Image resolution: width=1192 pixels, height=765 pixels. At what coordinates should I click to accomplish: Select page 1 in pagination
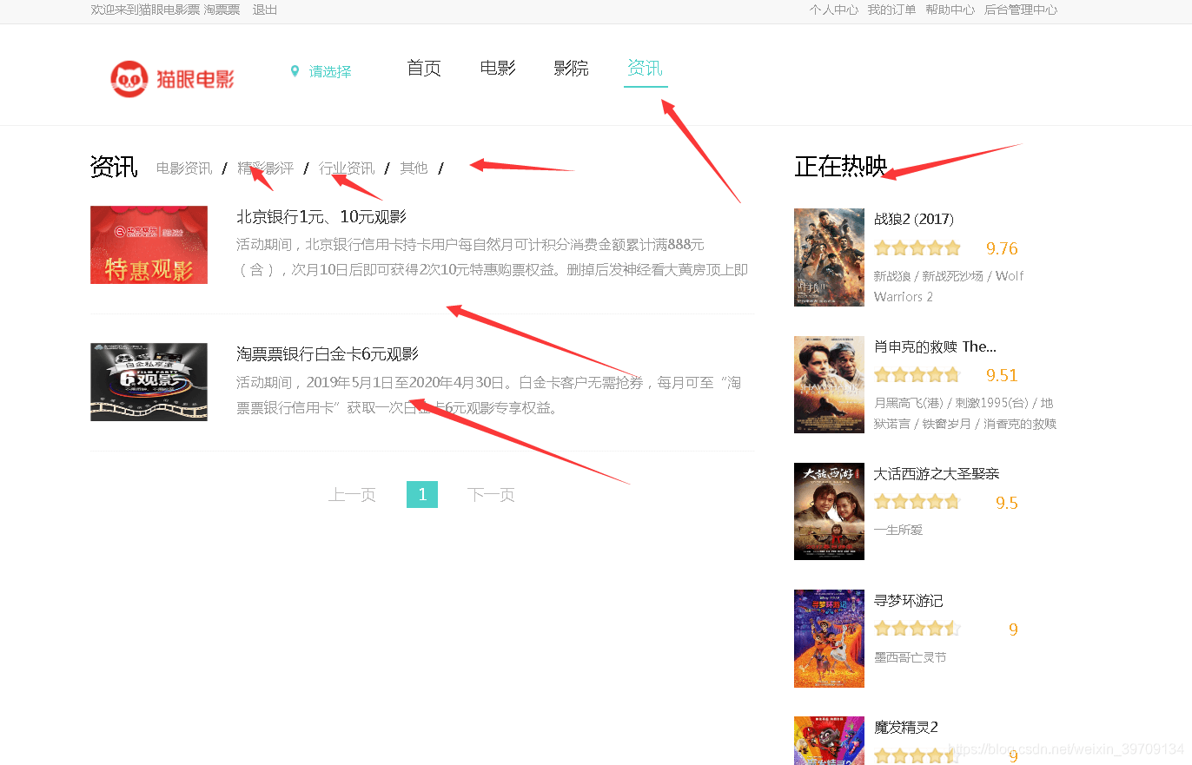click(x=422, y=495)
